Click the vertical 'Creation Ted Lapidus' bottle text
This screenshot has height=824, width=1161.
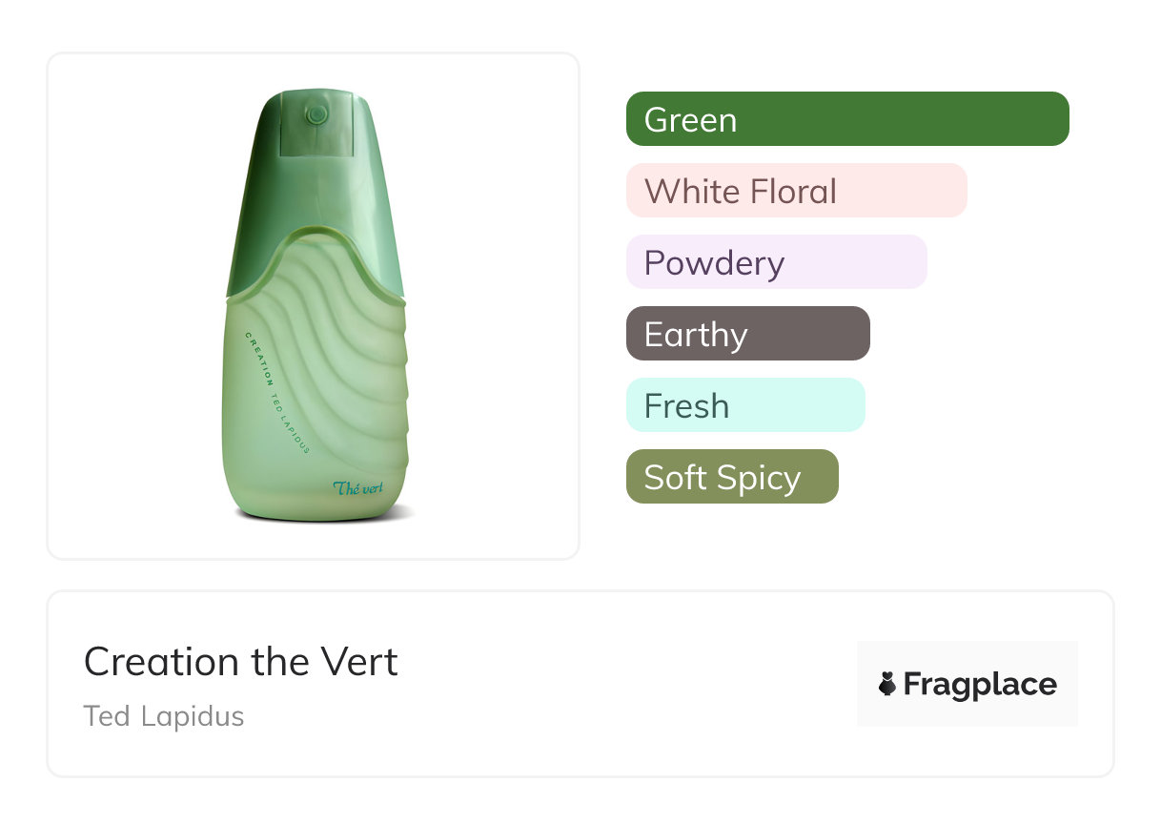point(276,391)
